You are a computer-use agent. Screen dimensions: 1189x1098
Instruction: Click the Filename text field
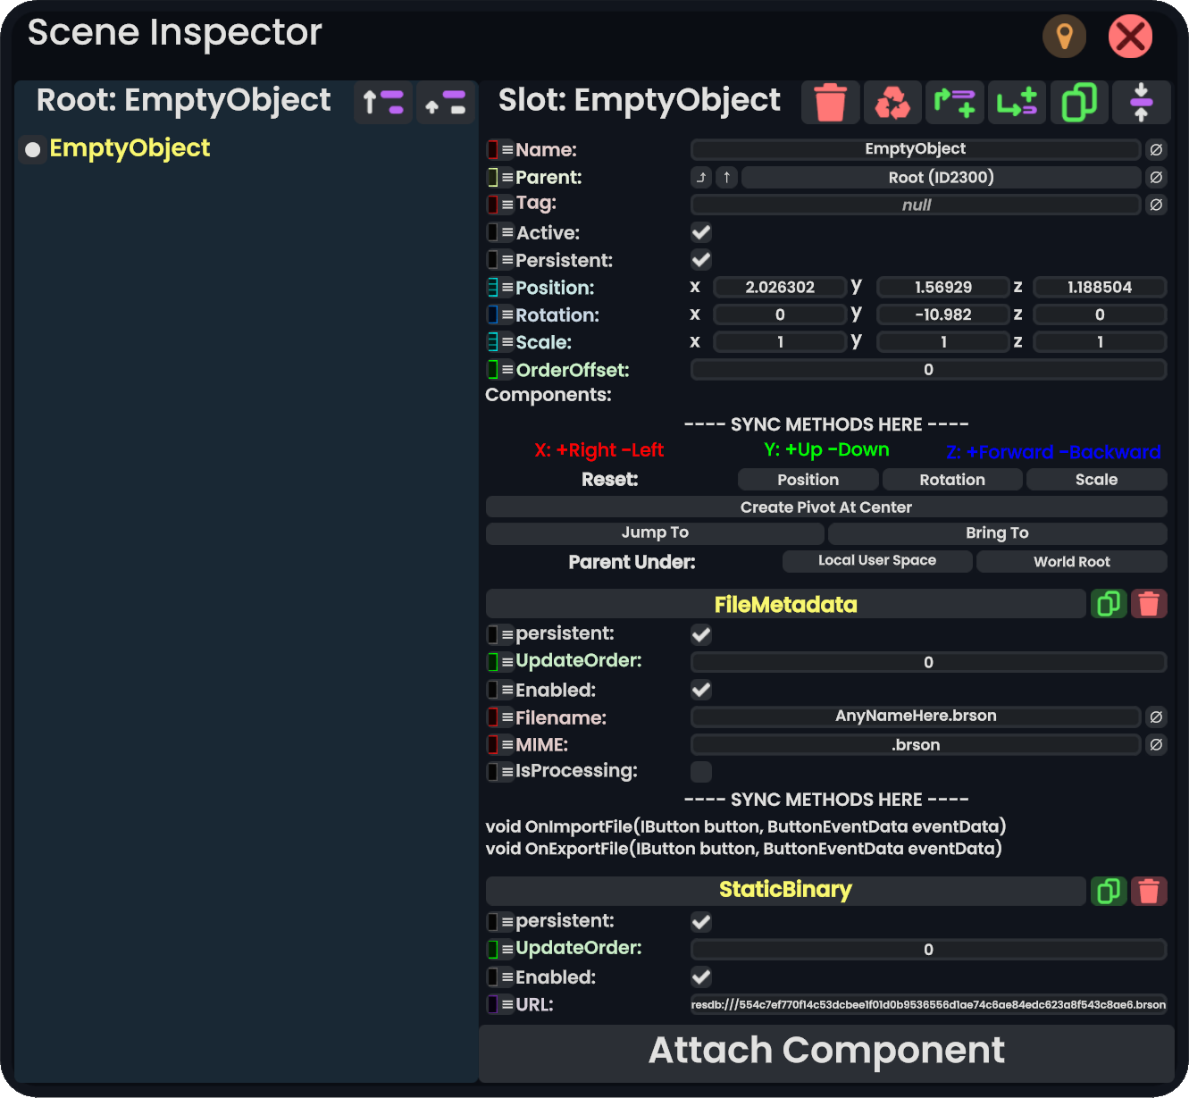click(915, 717)
